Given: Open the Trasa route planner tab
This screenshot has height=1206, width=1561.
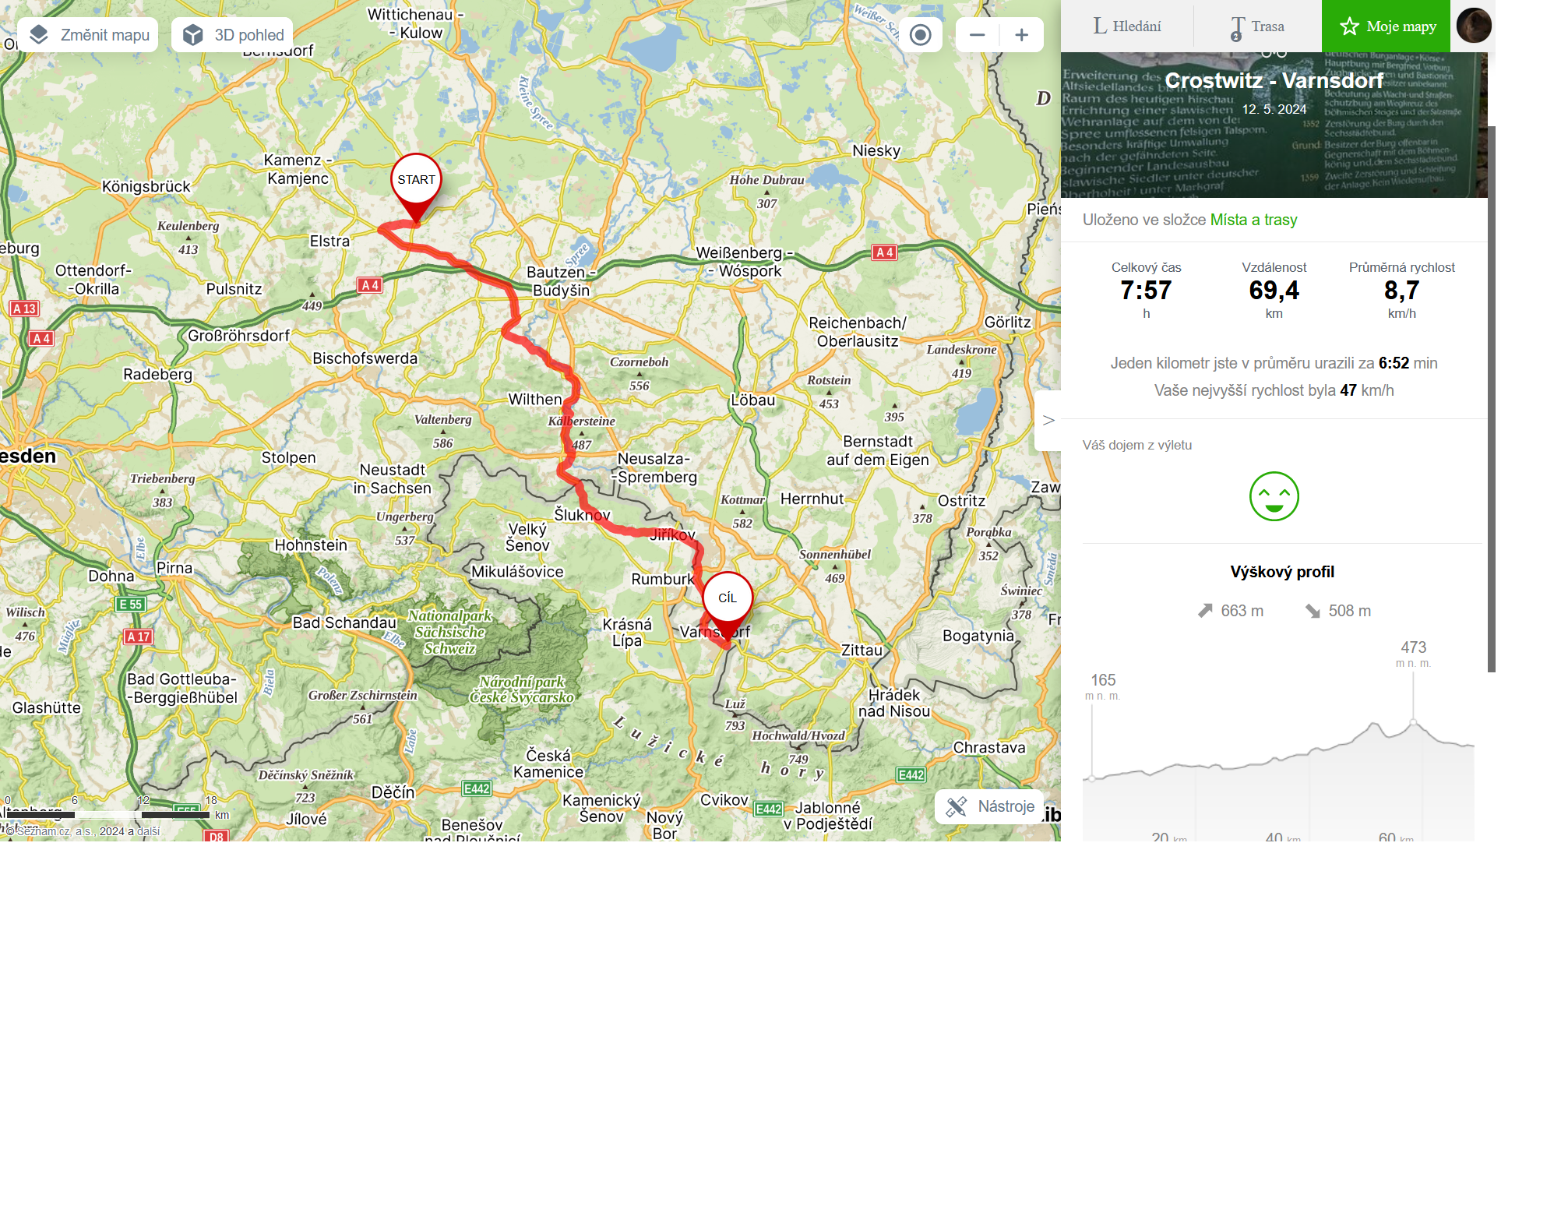Looking at the screenshot, I should (1257, 26).
